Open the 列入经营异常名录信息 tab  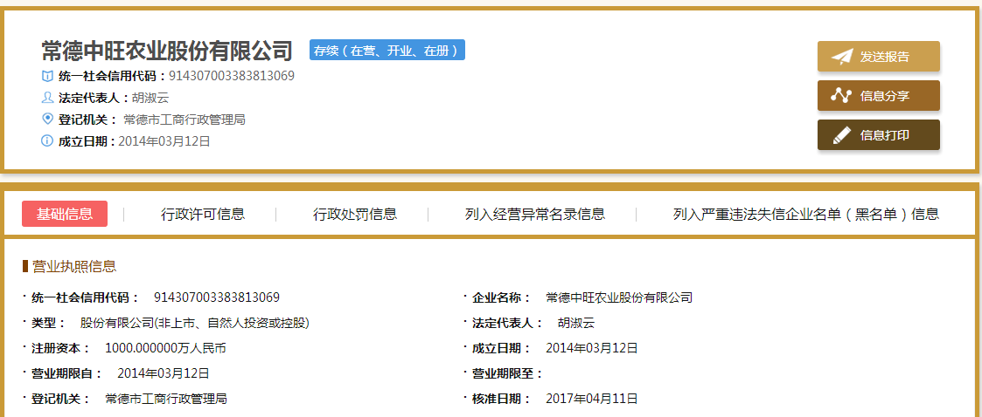[534, 214]
